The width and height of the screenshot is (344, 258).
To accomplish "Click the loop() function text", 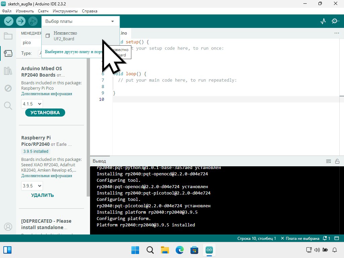I will (133, 74).
